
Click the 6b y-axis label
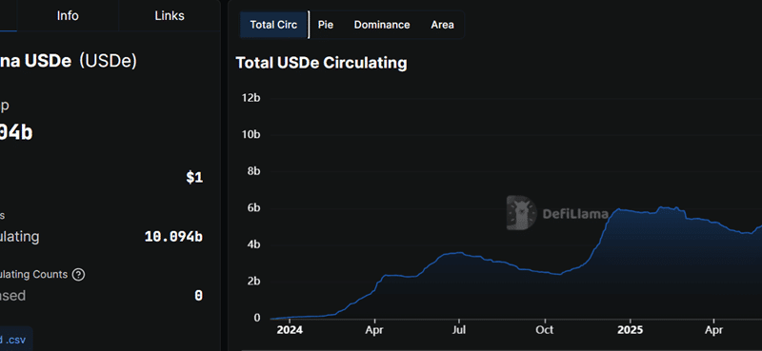[253, 208]
